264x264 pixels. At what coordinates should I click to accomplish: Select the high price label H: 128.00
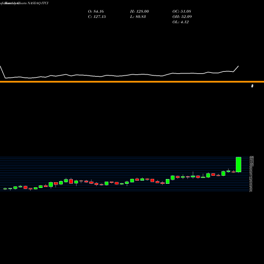[x=139, y=12]
